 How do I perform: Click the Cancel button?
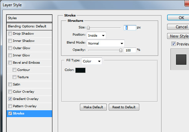click(178, 27)
